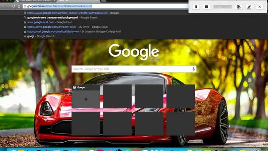
Task: Close the recorder control panel
Action: click(260, 7)
